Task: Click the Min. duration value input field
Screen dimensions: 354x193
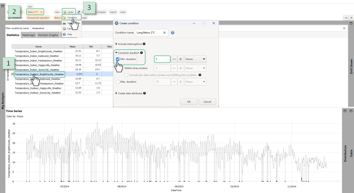Action: pyautogui.click(x=162, y=59)
